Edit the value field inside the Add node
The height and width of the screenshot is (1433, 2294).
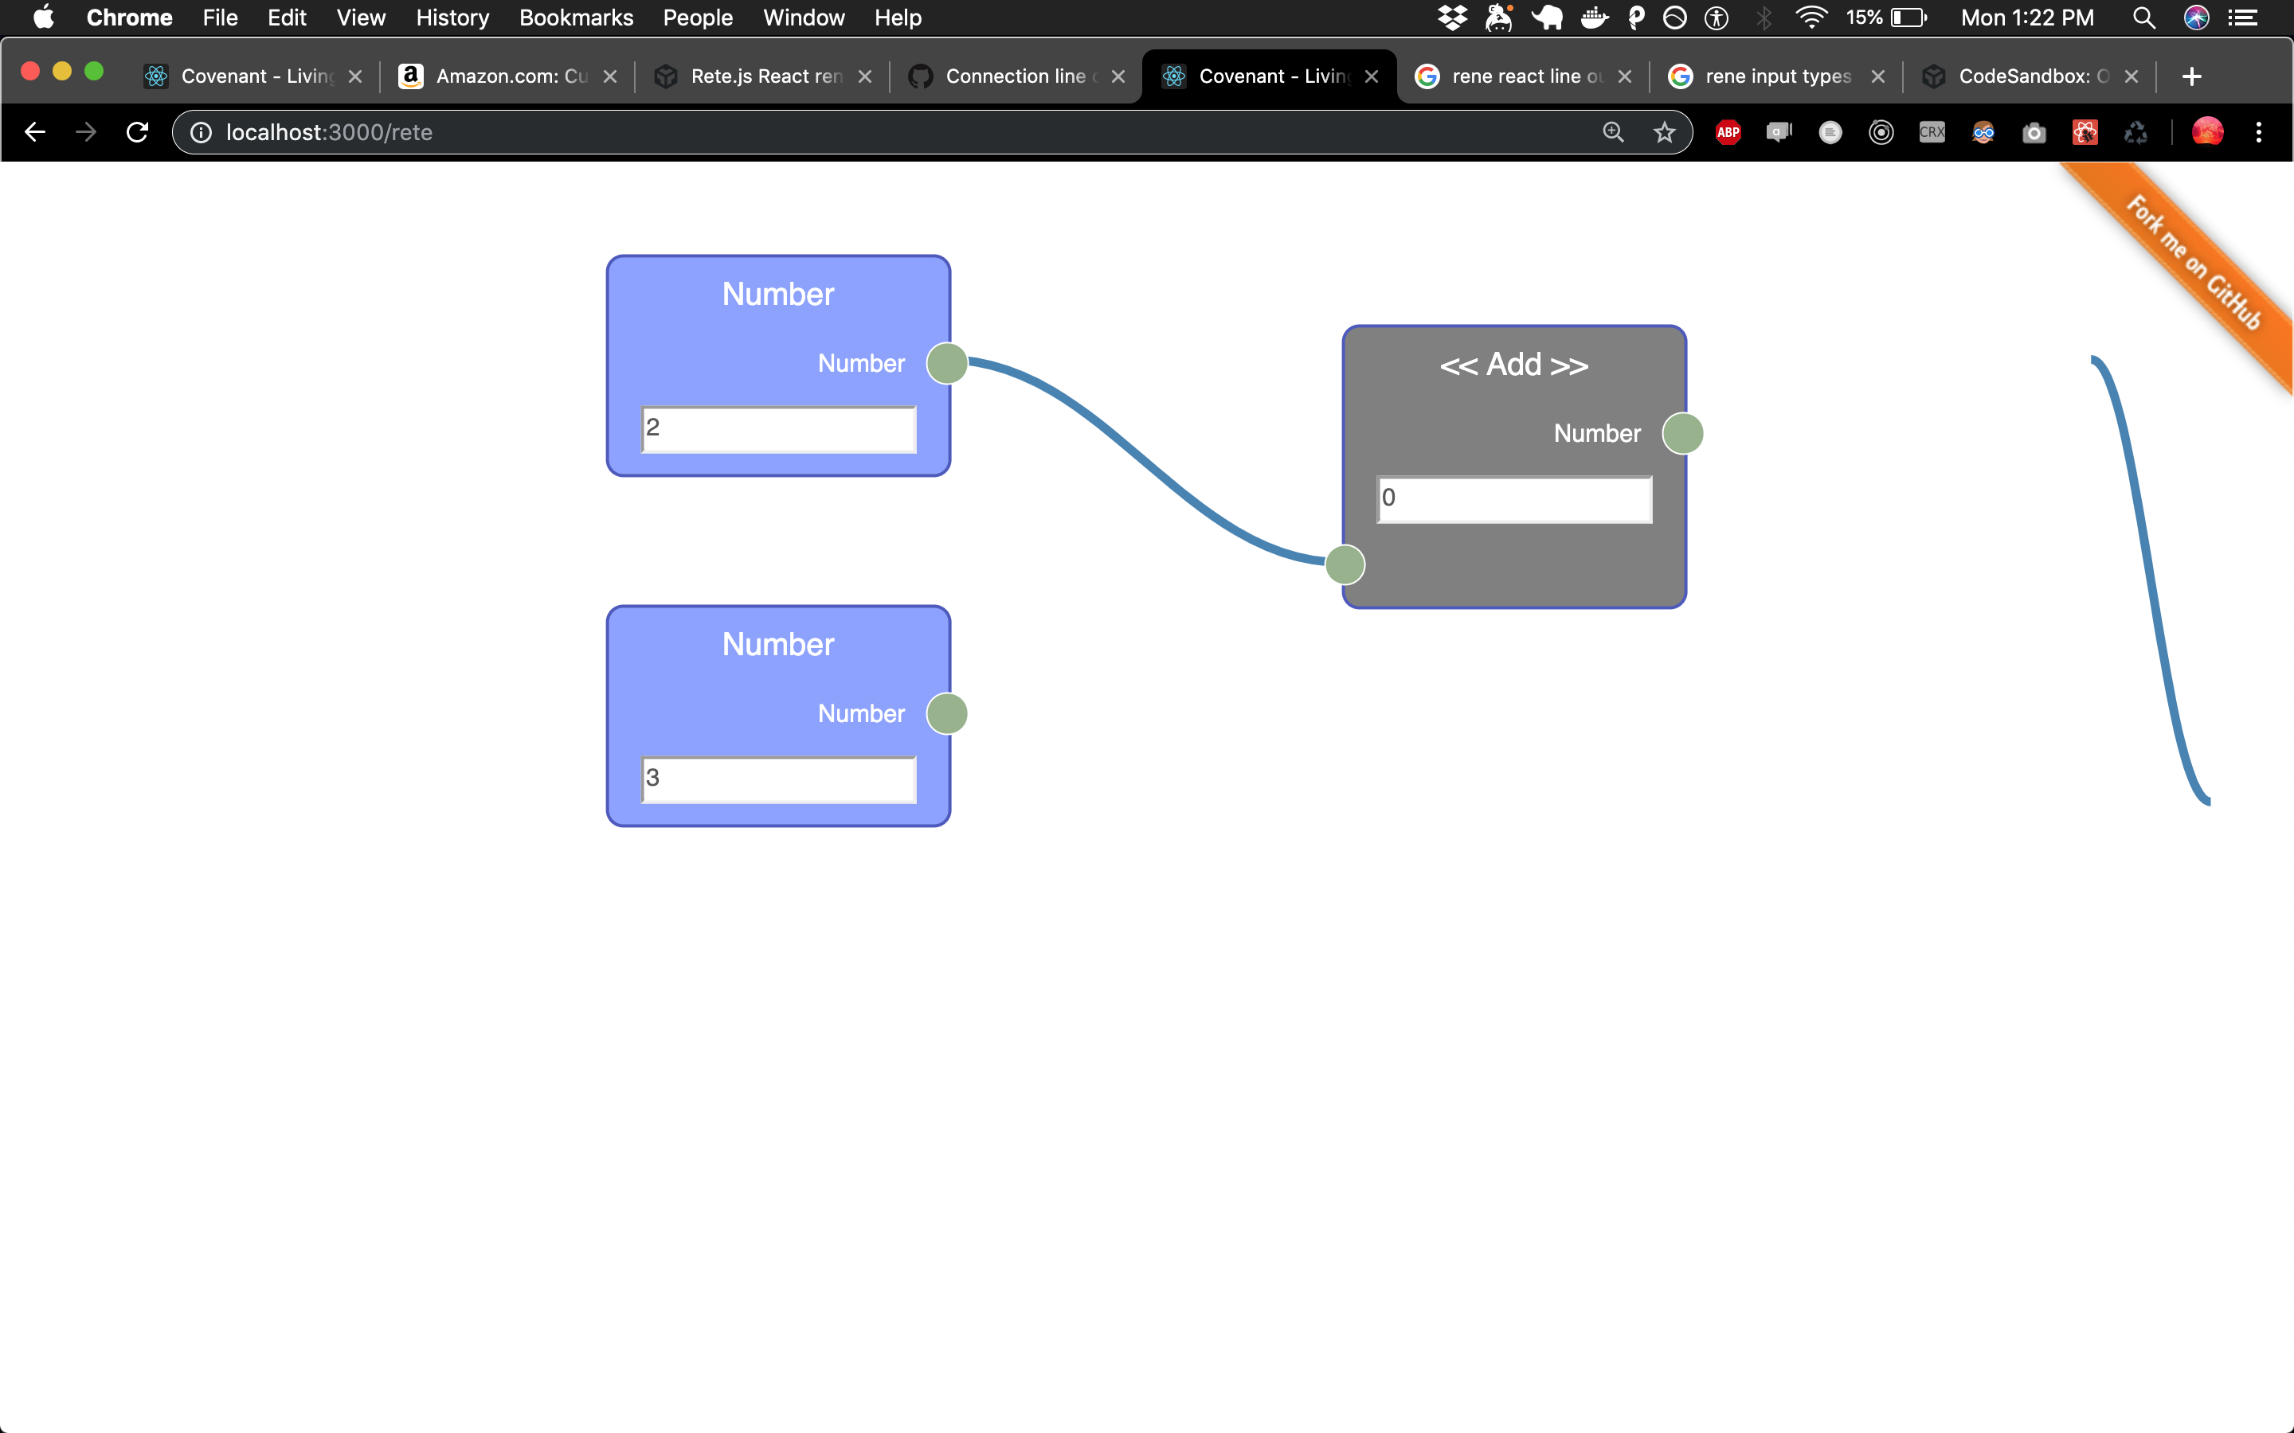coord(1513,498)
